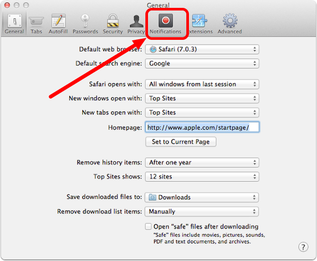
Task: Open the AutoFill pencil icon
Action: pos(58,21)
